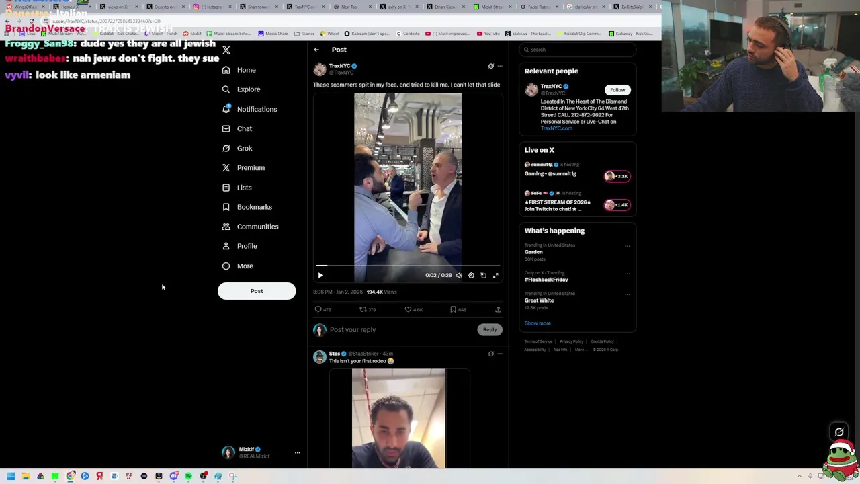Mute the video with speaker icon
Screen dimensions: 860x484
(x=459, y=275)
